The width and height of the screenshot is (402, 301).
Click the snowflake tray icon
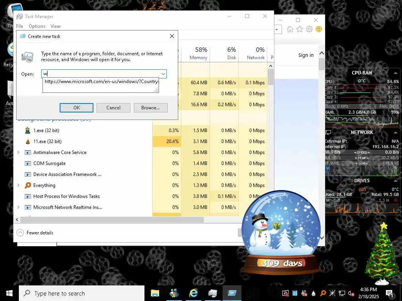click(332, 293)
